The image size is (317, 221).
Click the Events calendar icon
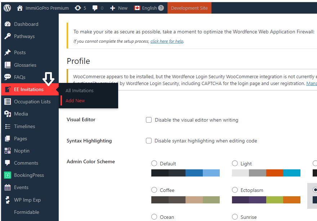(8, 187)
